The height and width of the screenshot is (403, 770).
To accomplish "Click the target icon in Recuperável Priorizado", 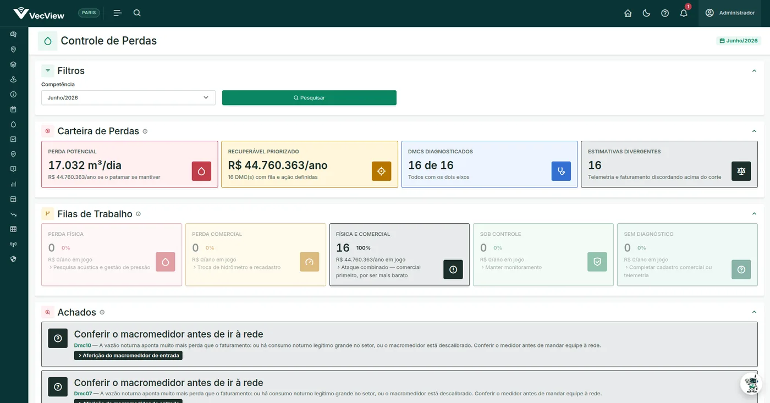I will coord(381,171).
